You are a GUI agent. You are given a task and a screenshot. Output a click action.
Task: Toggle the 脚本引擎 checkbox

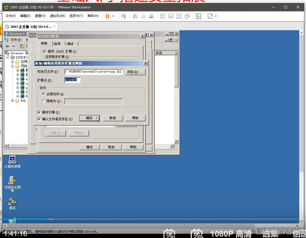[x=39, y=112]
